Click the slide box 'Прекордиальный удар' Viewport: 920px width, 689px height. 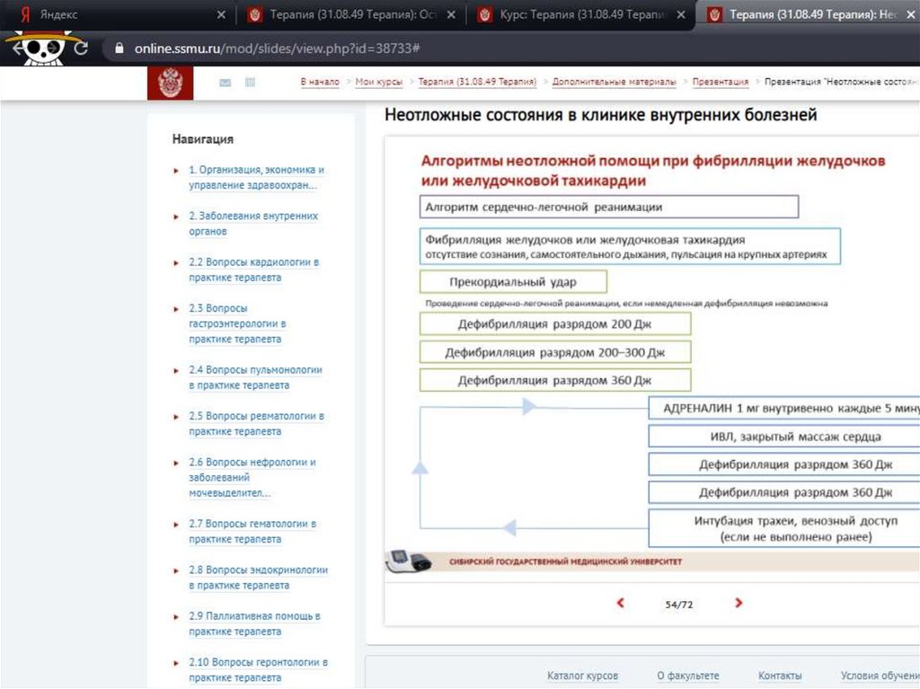(x=513, y=282)
